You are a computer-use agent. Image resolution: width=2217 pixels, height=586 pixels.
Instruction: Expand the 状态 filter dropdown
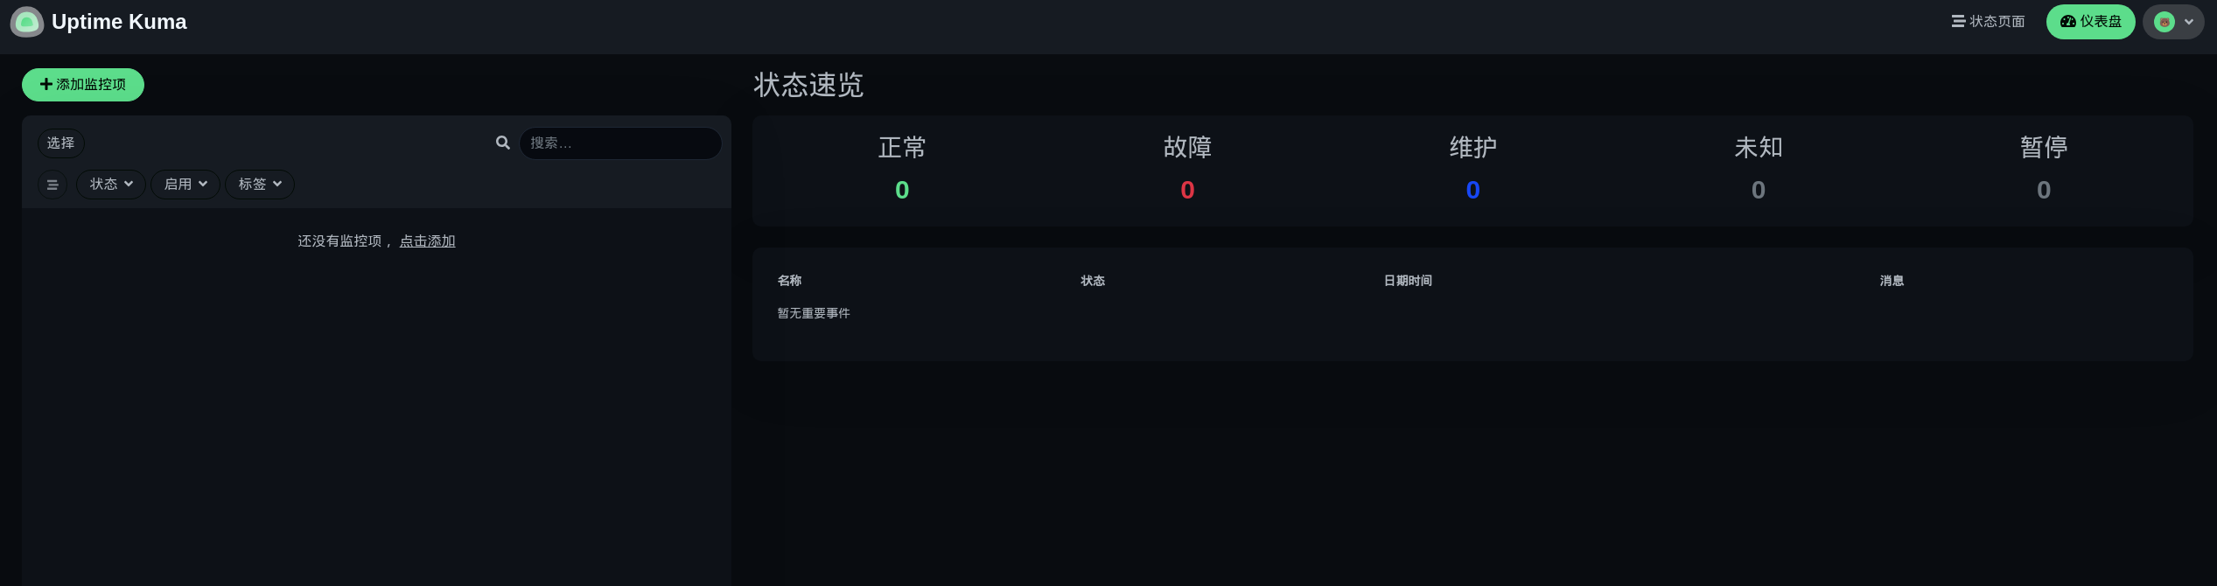[111, 185]
